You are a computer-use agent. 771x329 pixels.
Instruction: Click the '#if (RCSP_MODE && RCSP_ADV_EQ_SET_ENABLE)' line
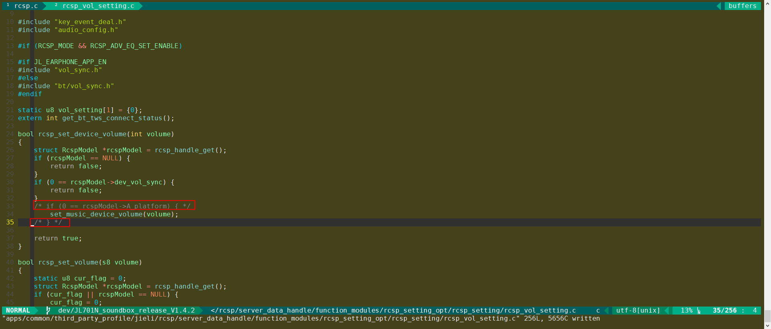click(x=100, y=46)
